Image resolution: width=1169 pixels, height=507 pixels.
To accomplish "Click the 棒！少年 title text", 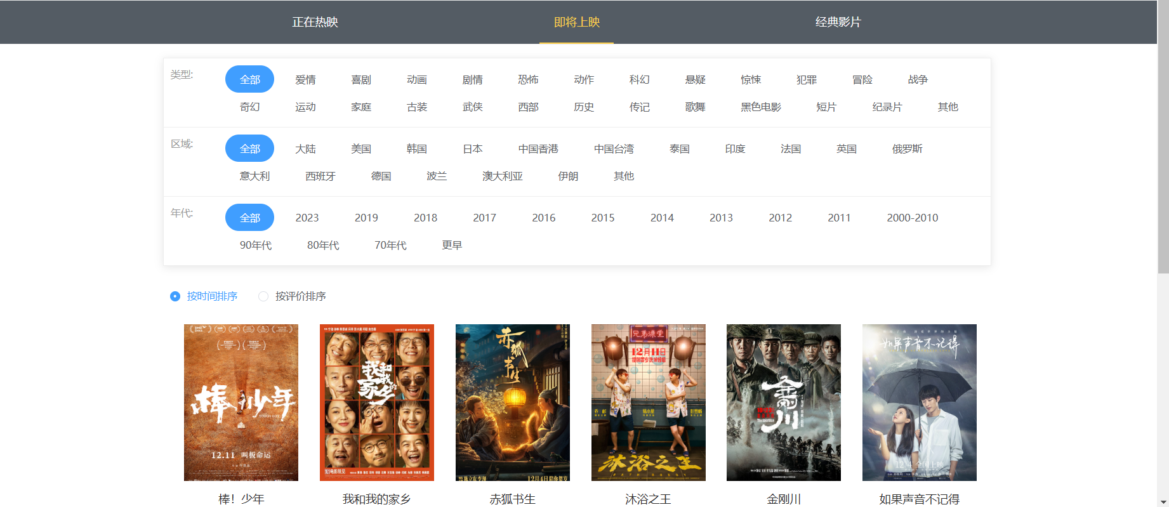I will (241, 499).
